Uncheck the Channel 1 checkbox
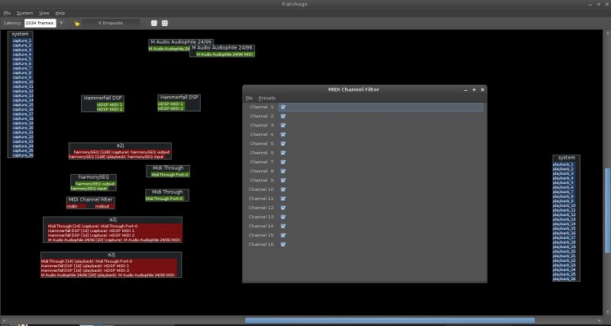Image resolution: width=611 pixels, height=326 pixels. [283, 107]
